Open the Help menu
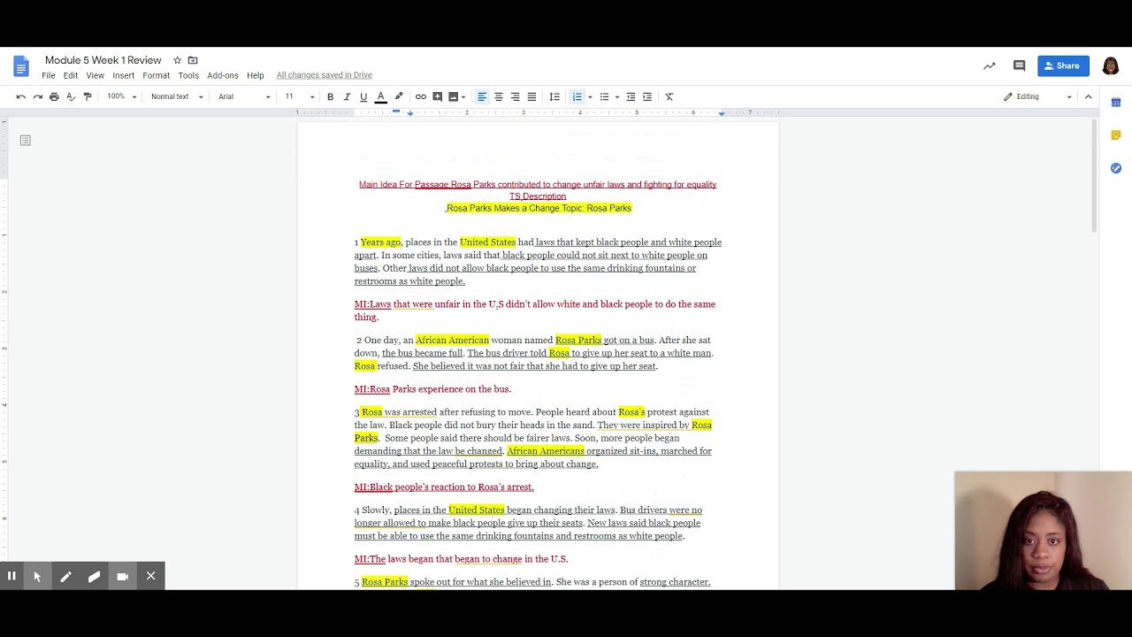The image size is (1132, 637). pyautogui.click(x=256, y=75)
